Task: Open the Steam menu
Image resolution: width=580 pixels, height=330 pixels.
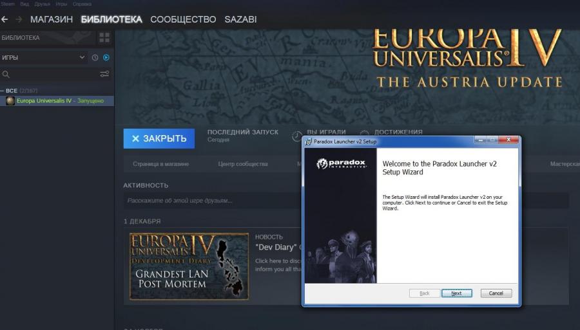Action: point(7,4)
